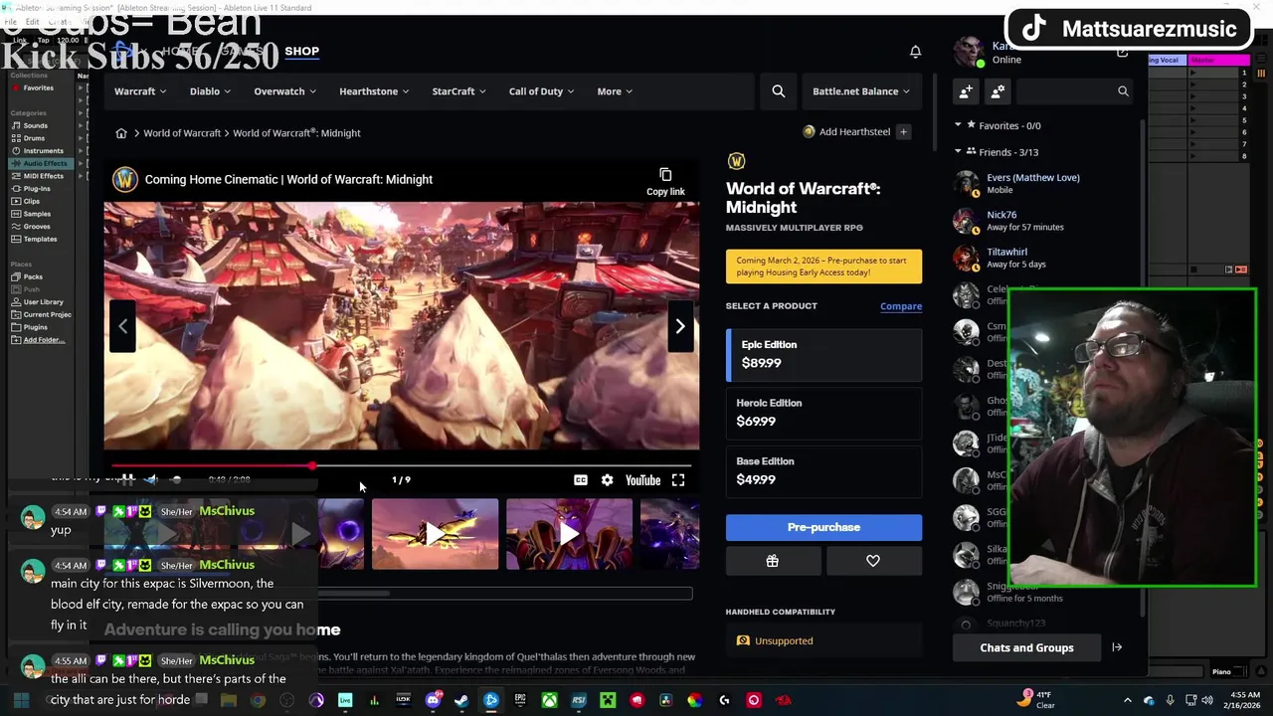Select the Base Edition $49.99 option
Image resolution: width=1273 pixels, height=716 pixels.
tap(824, 470)
